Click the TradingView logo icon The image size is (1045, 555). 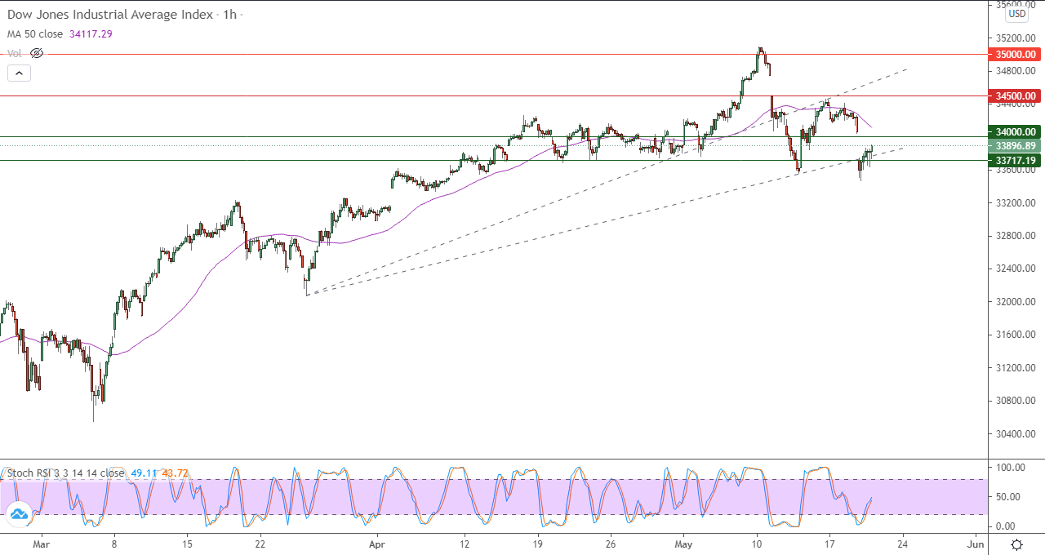(x=19, y=513)
